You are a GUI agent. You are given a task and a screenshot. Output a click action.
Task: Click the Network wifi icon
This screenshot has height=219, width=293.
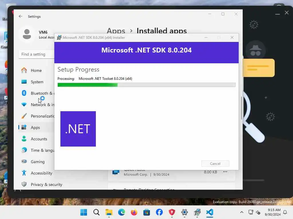[24, 104]
